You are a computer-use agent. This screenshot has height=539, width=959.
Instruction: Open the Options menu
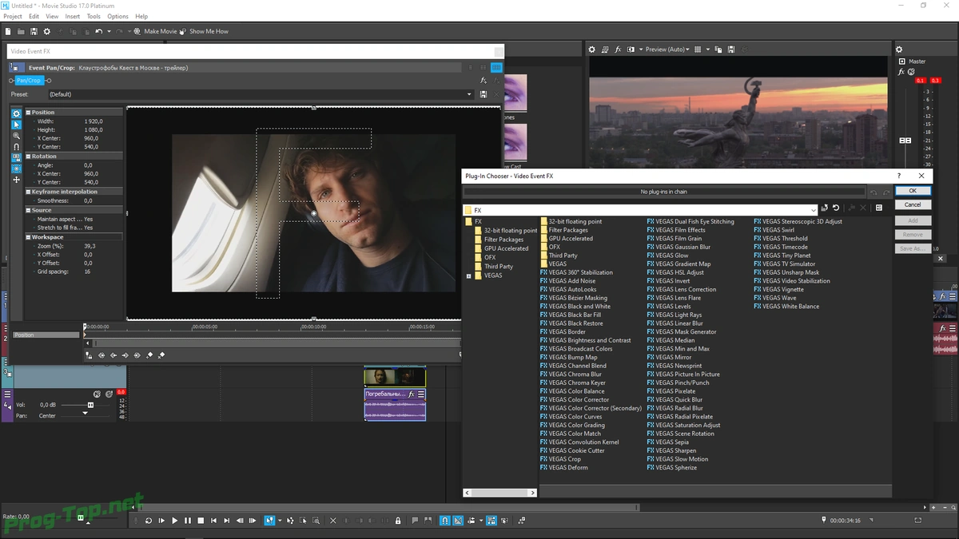point(117,16)
